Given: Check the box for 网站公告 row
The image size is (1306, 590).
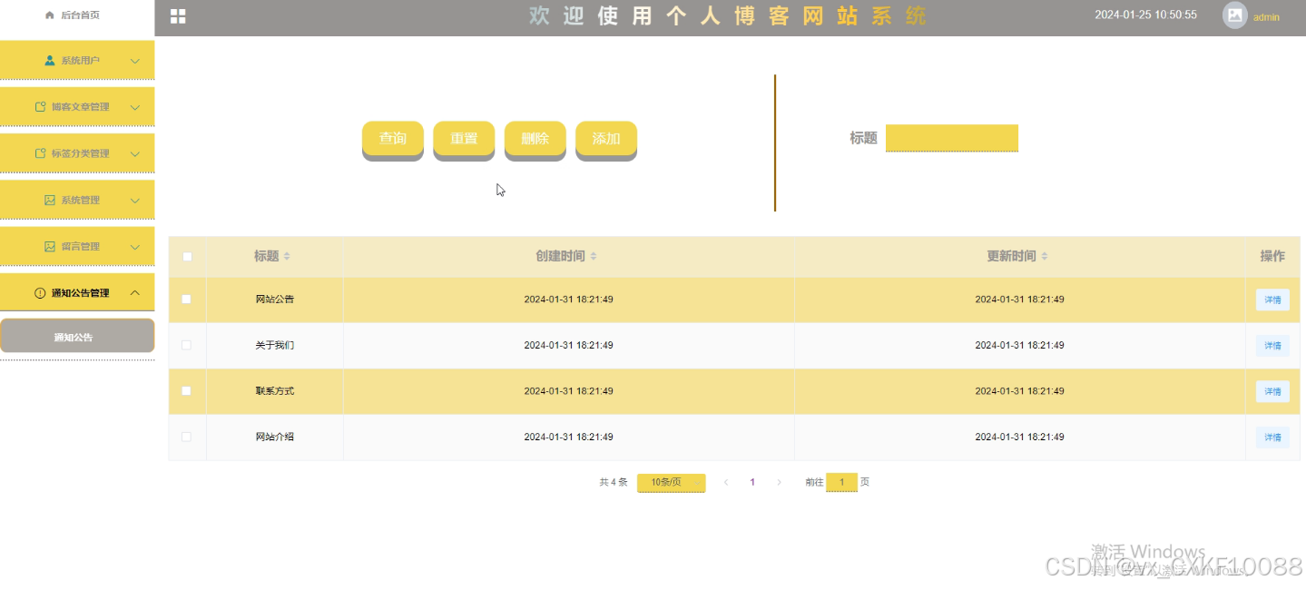Looking at the screenshot, I should pos(187,299).
